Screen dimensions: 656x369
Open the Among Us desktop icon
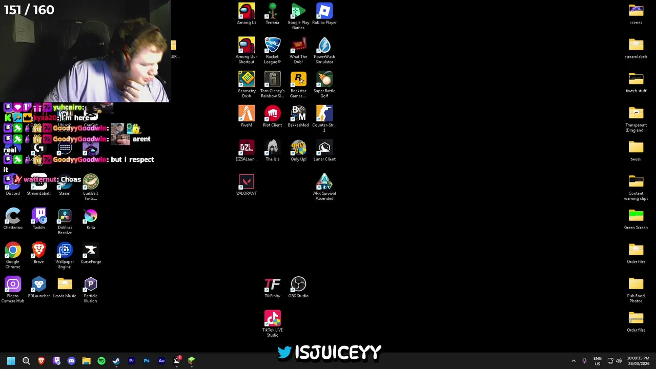pyautogui.click(x=247, y=14)
